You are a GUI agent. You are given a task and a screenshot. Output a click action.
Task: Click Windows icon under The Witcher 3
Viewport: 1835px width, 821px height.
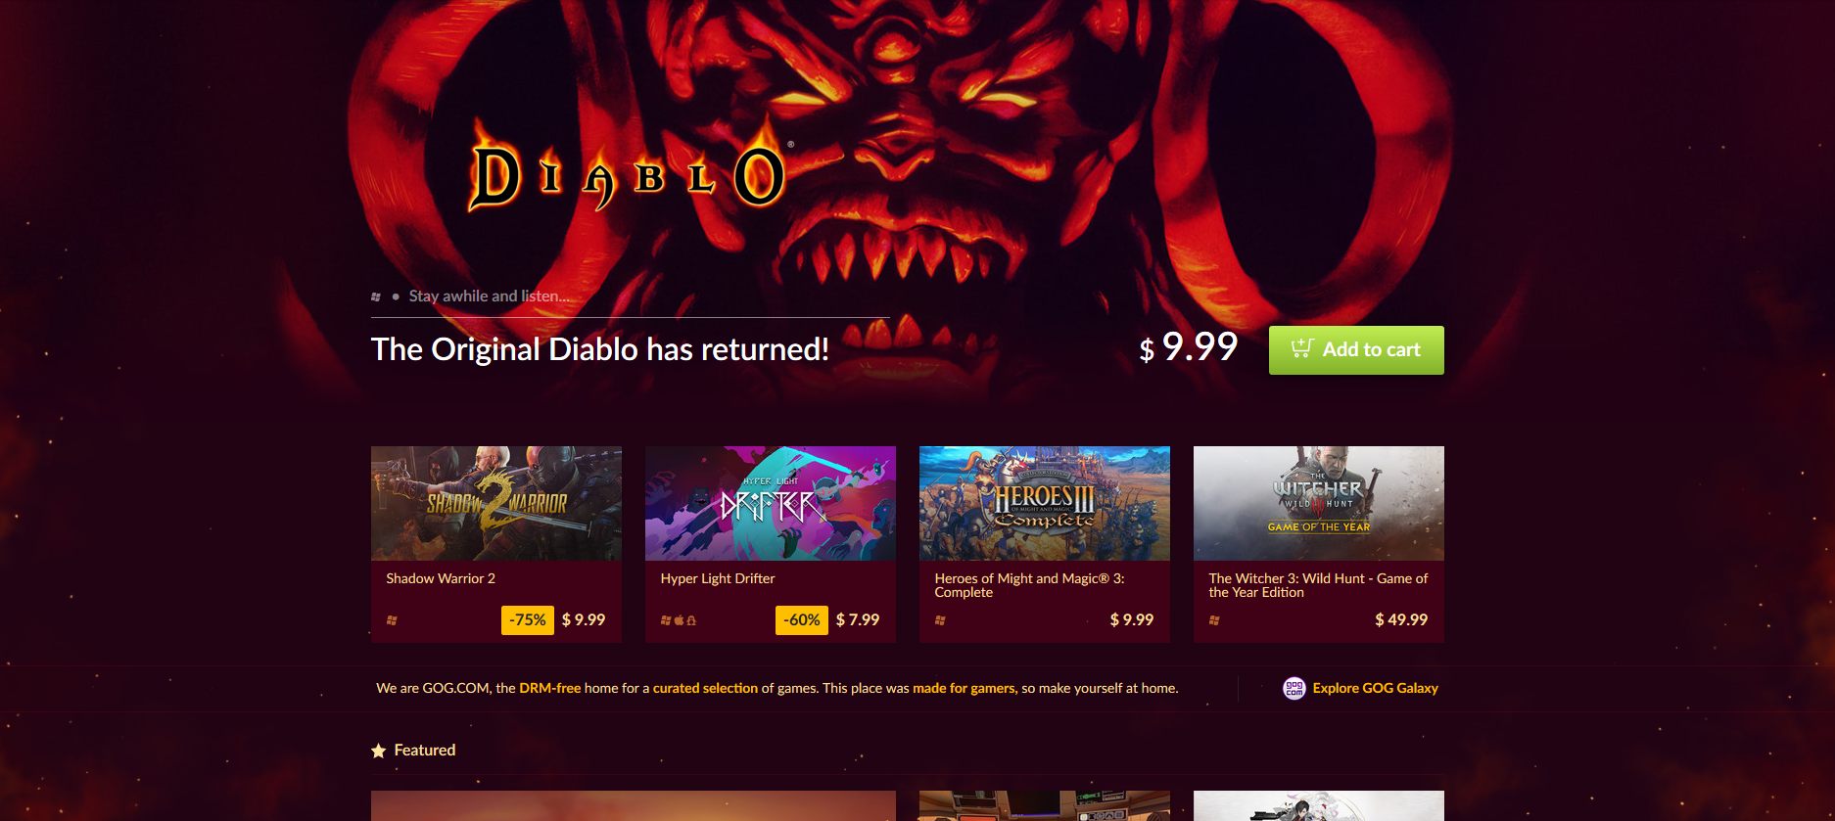point(1214,620)
